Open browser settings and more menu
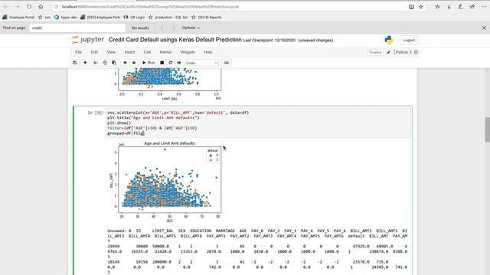This screenshot has width=490, height=275. click(x=484, y=7)
